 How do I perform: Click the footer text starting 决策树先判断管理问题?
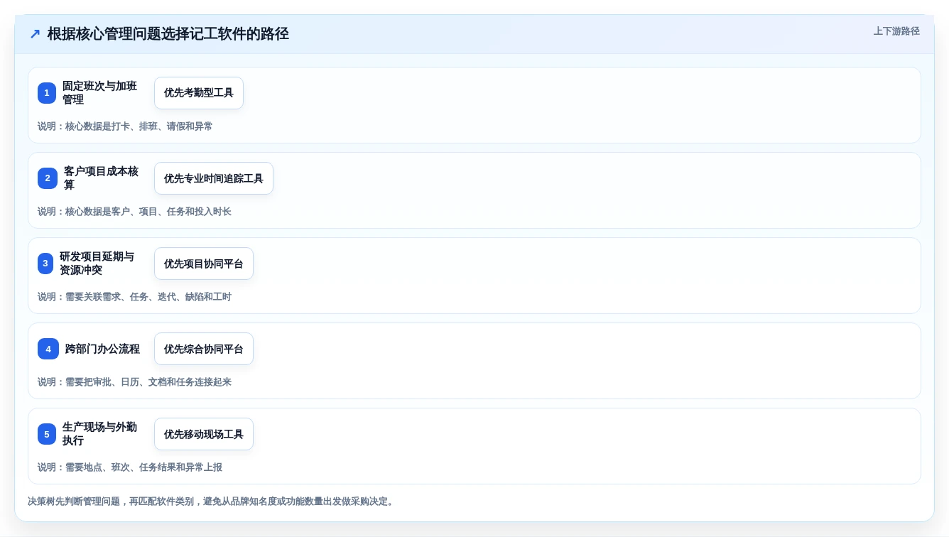212,501
